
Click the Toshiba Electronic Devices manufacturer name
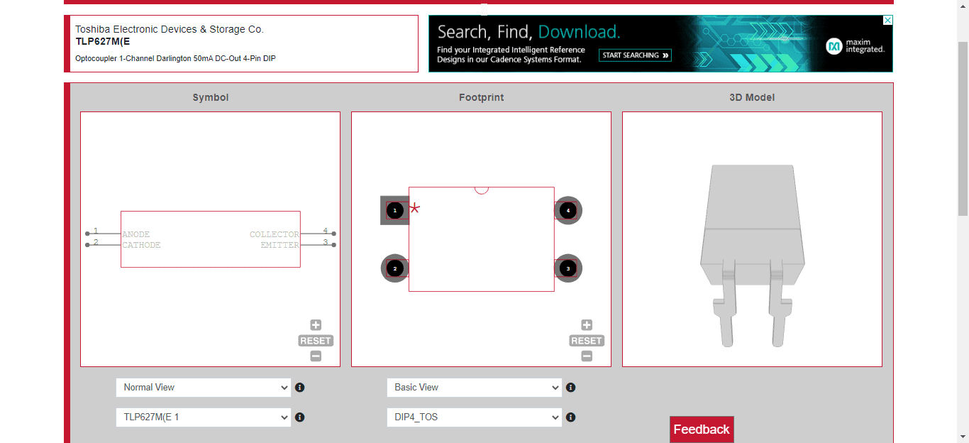point(170,29)
